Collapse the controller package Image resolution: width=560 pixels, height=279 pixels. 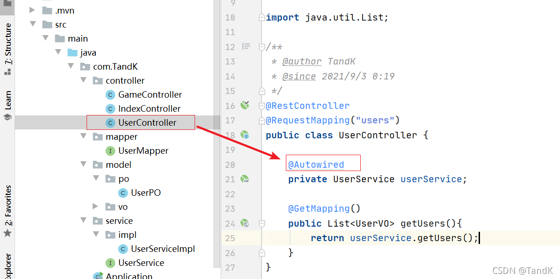tap(84, 80)
